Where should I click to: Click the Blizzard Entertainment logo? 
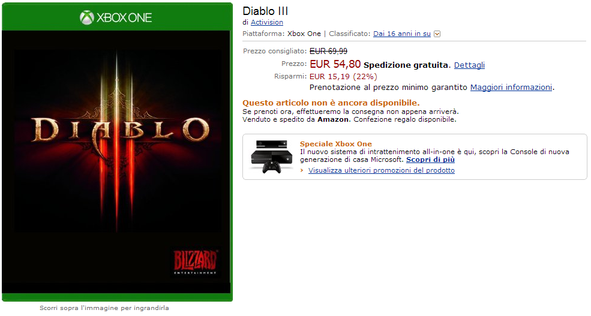pos(195,262)
